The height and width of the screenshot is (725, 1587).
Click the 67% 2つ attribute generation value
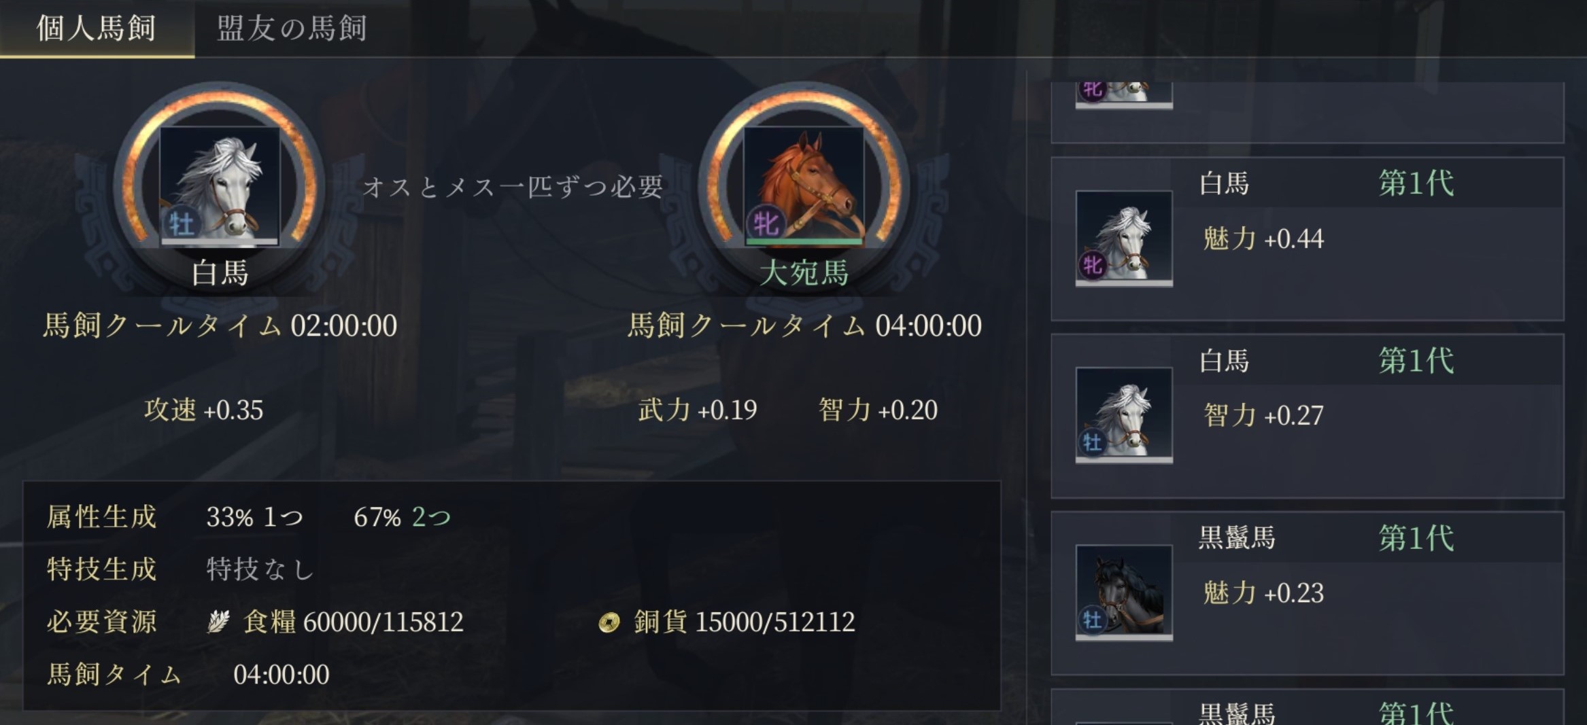pos(402,517)
